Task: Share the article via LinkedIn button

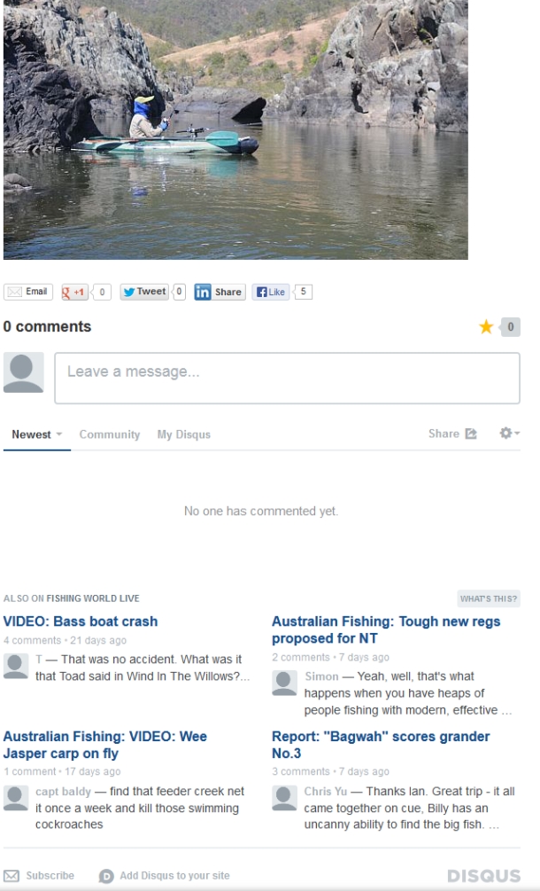Action: pos(220,292)
